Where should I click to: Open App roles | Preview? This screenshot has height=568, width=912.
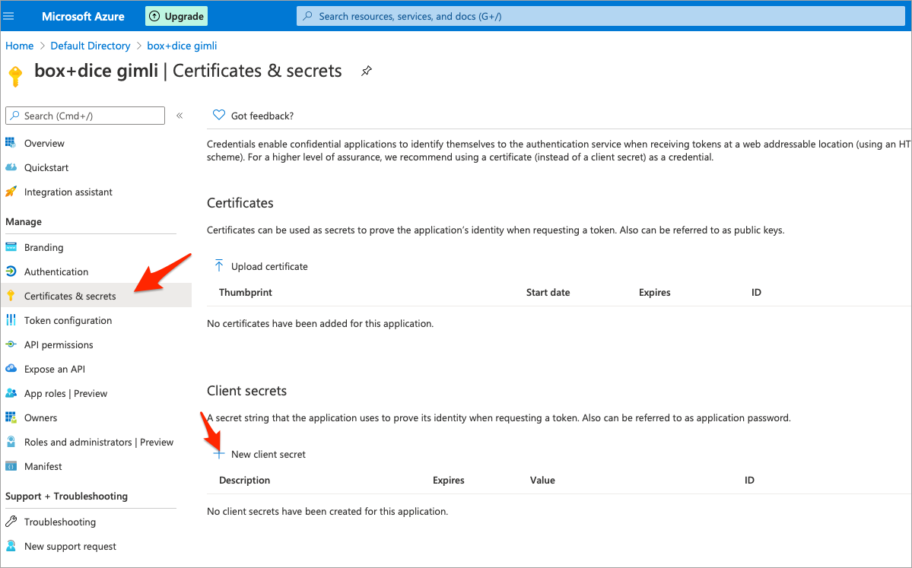(x=65, y=394)
